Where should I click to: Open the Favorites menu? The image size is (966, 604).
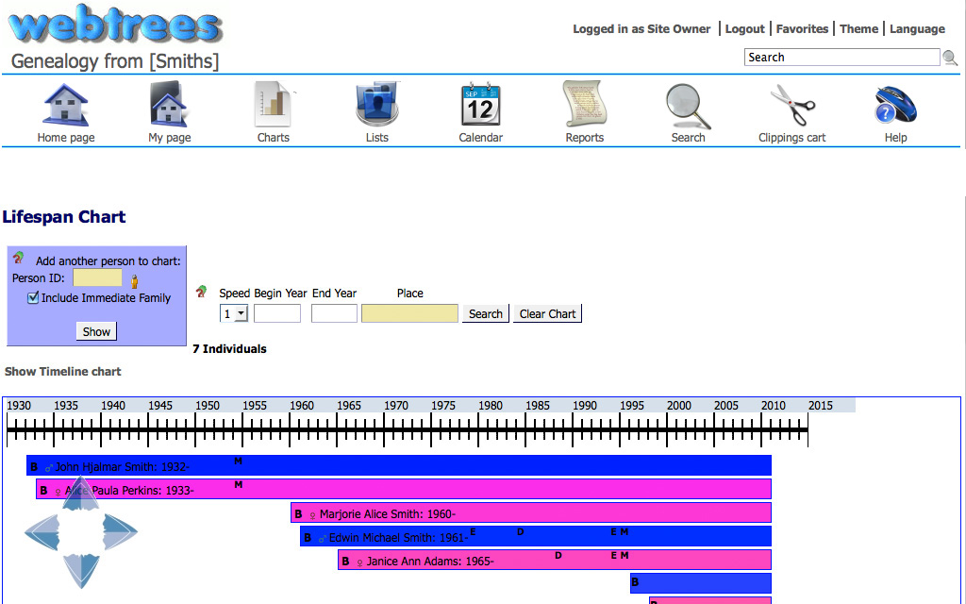coord(802,29)
